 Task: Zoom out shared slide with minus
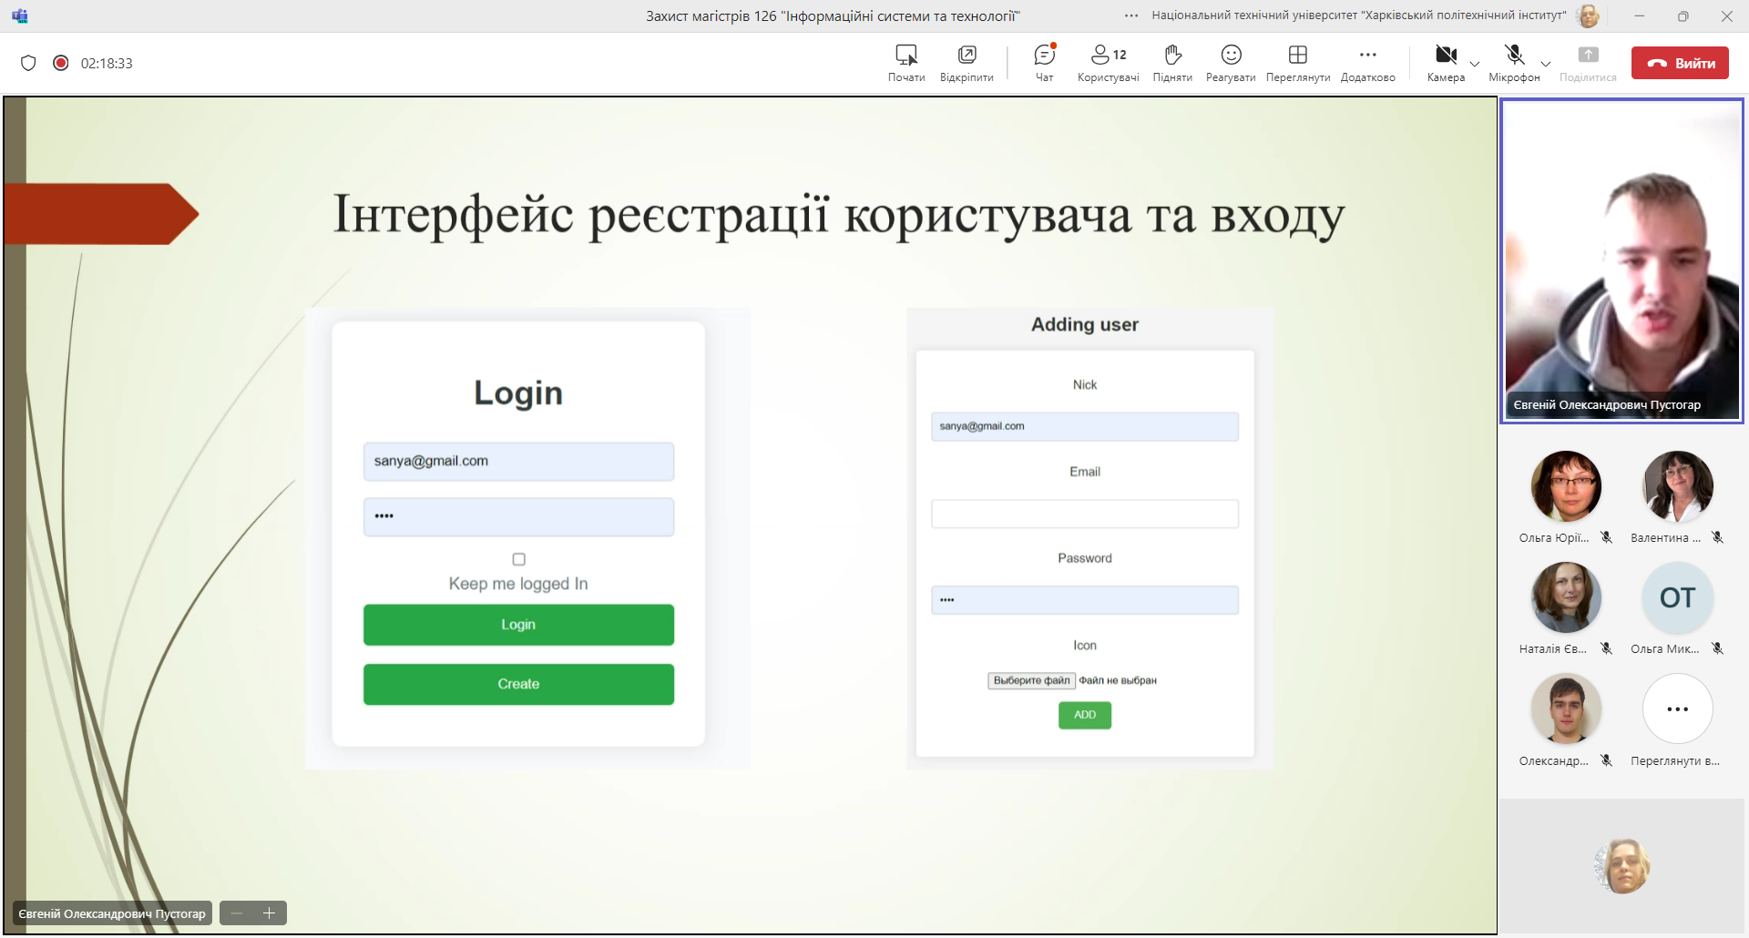click(x=237, y=913)
